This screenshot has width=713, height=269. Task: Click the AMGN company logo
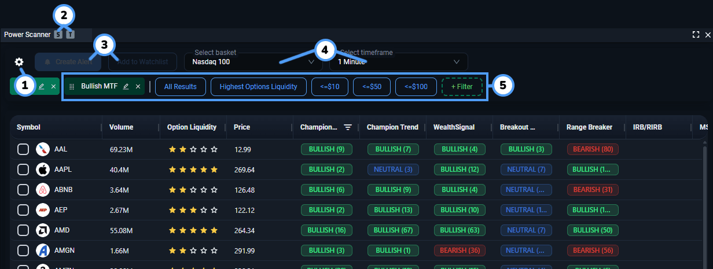(42, 250)
